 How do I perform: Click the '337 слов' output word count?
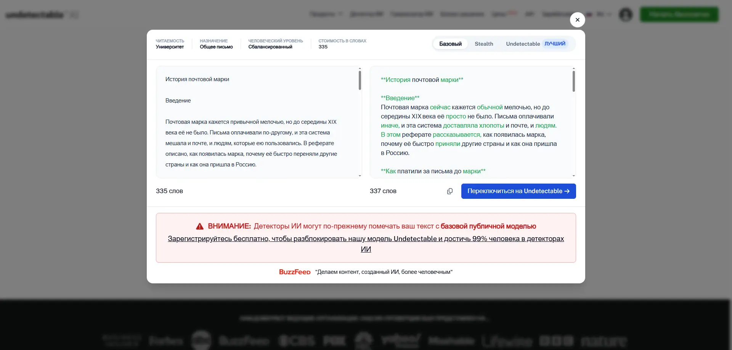(383, 191)
